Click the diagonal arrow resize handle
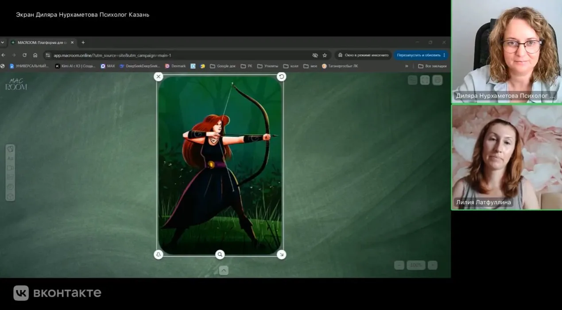 [x=281, y=254]
